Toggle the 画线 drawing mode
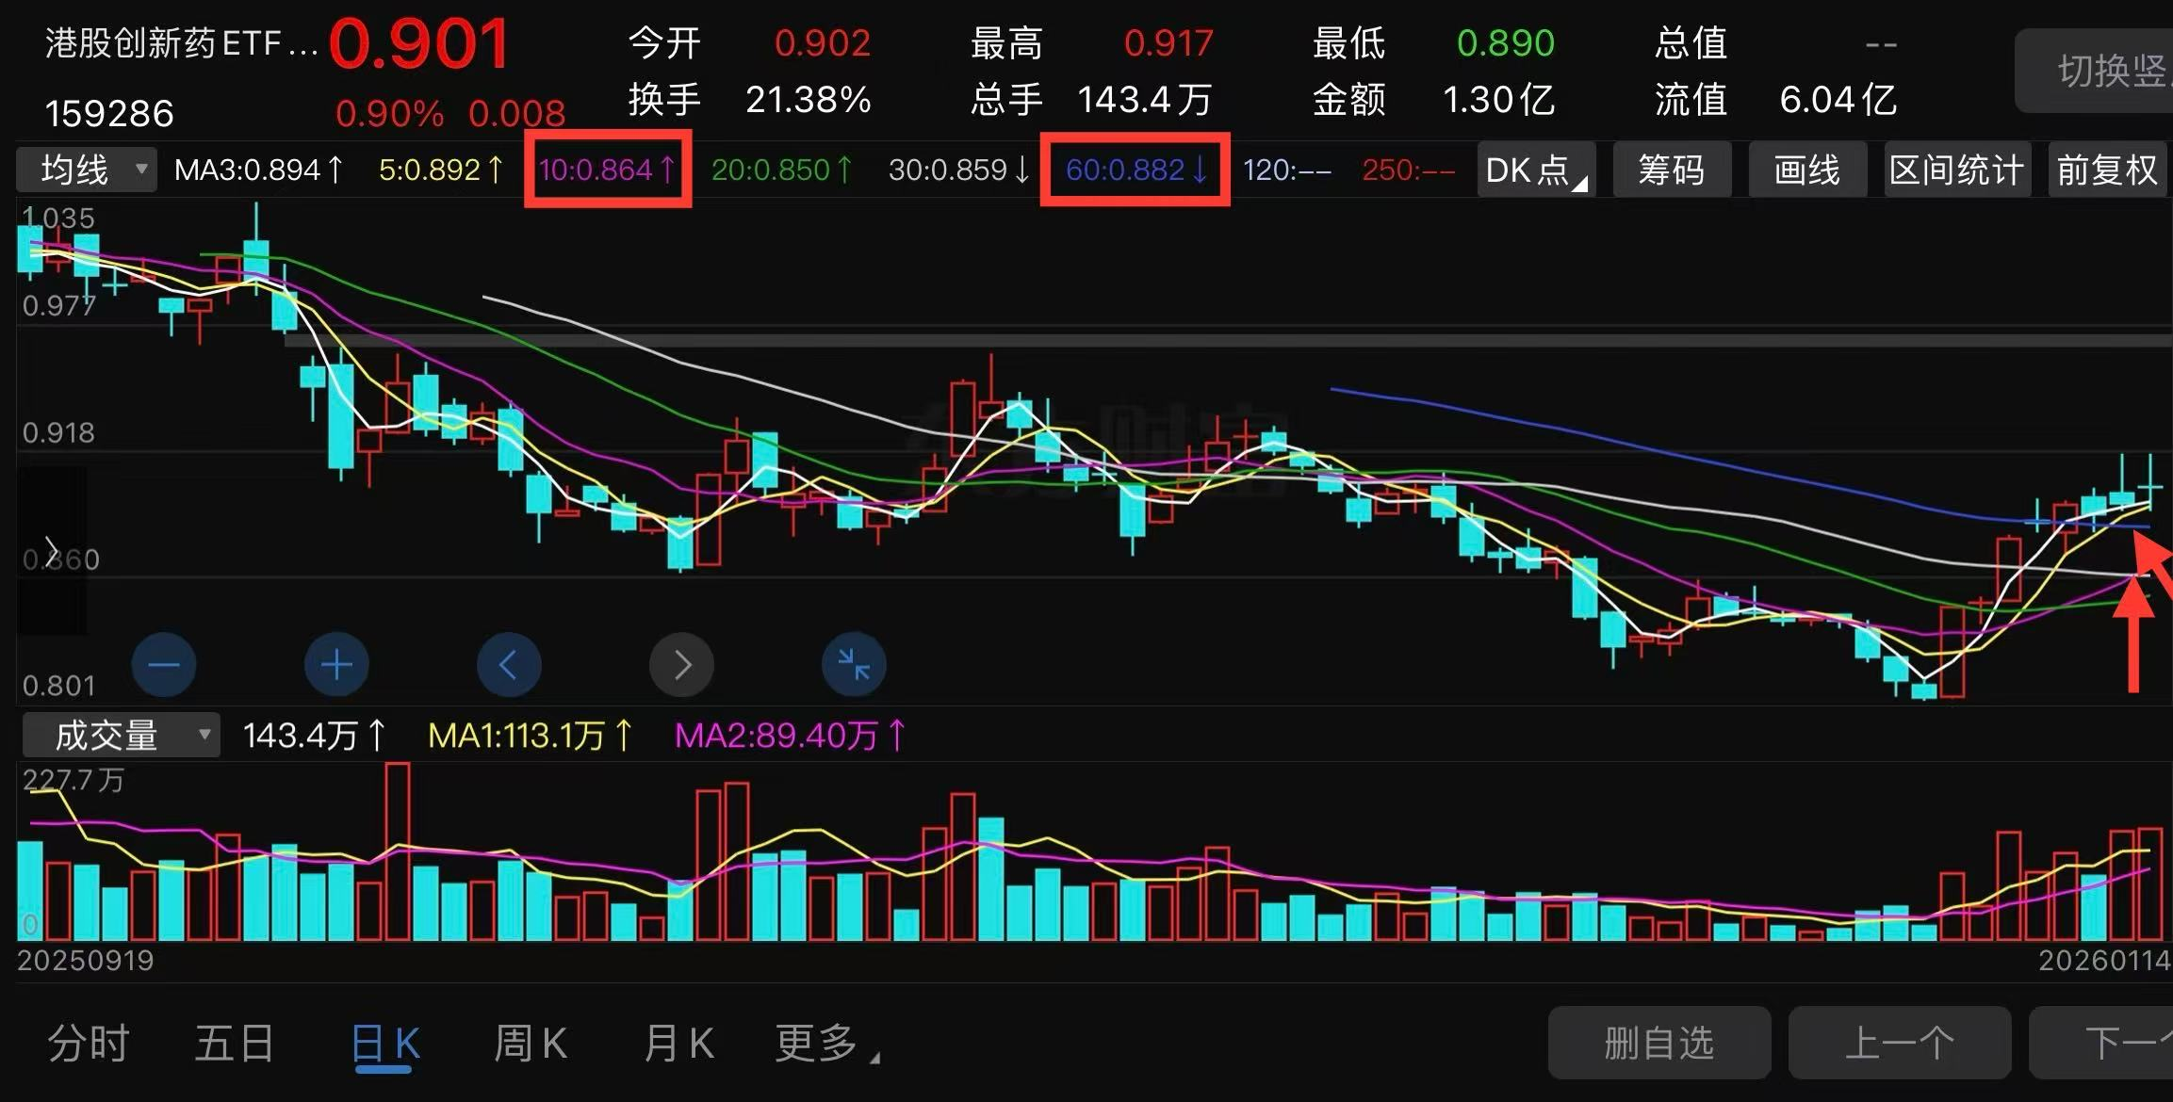Screen dimensions: 2173x1102 (1806, 170)
